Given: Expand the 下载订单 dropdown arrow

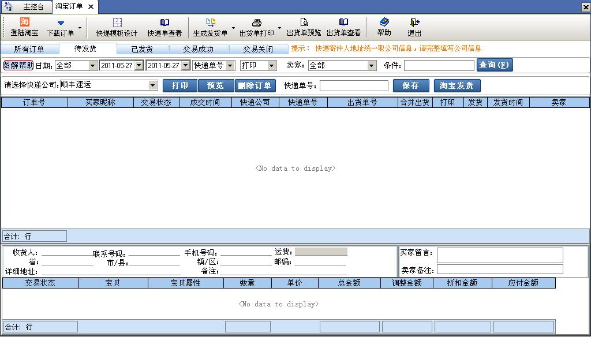Looking at the screenshot, I should click(x=80, y=27).
